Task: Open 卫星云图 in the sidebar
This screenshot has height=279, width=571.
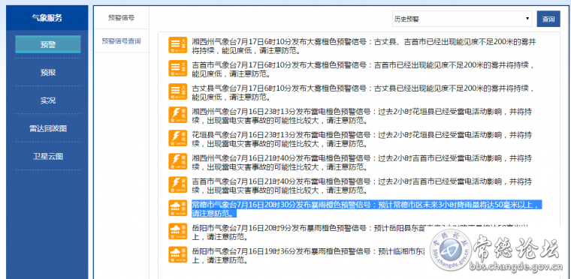Action: pos(48,157)
